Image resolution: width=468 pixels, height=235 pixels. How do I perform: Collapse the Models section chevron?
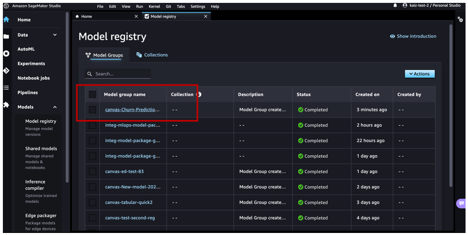tap(55, 107)
